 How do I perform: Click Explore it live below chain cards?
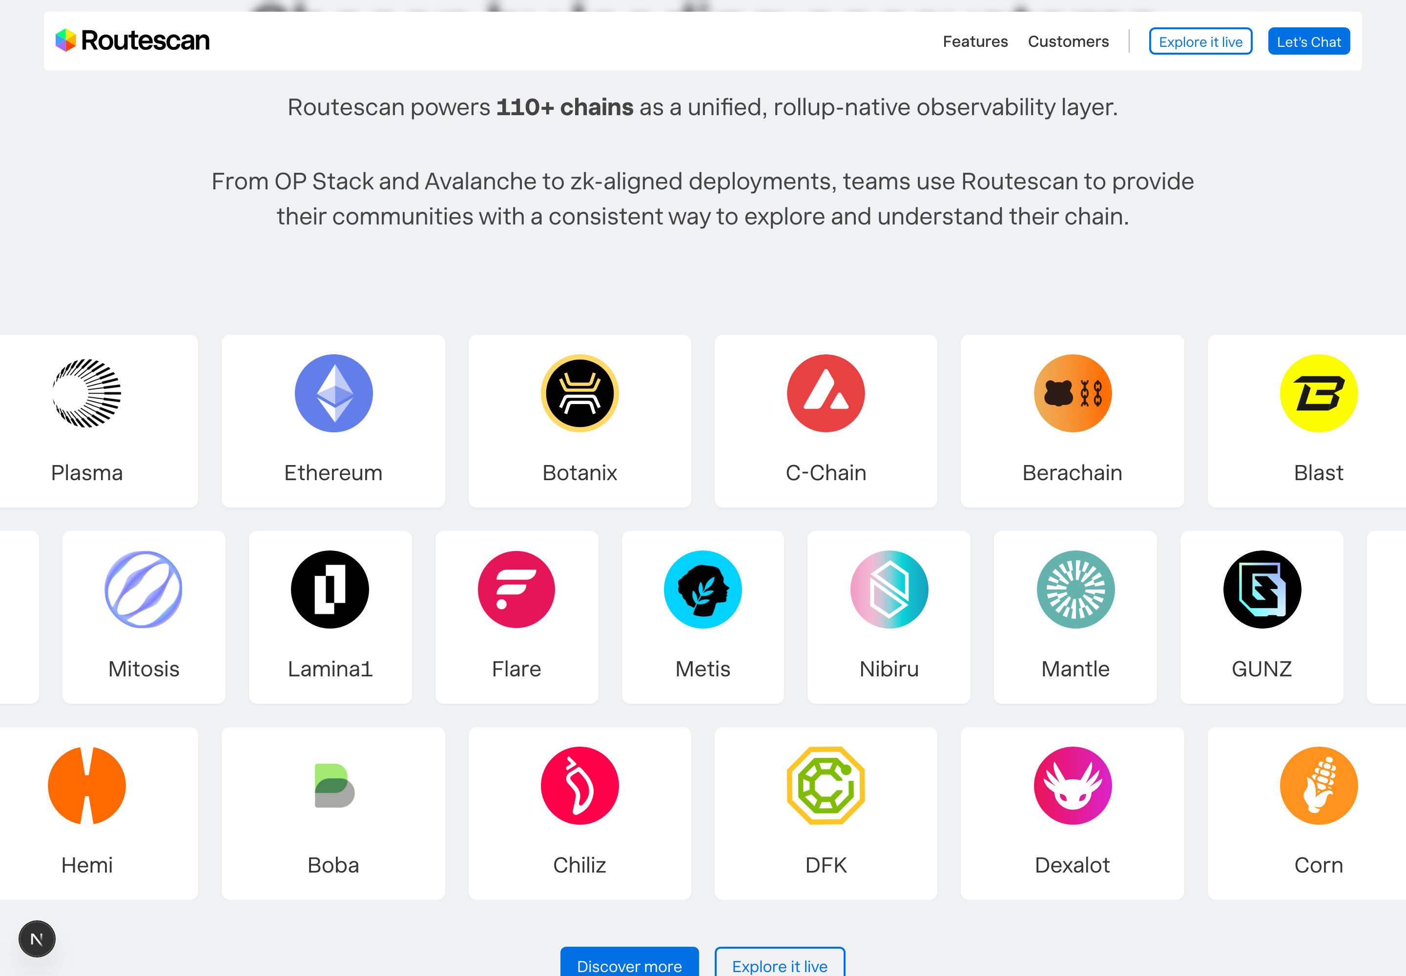point(780,962)
